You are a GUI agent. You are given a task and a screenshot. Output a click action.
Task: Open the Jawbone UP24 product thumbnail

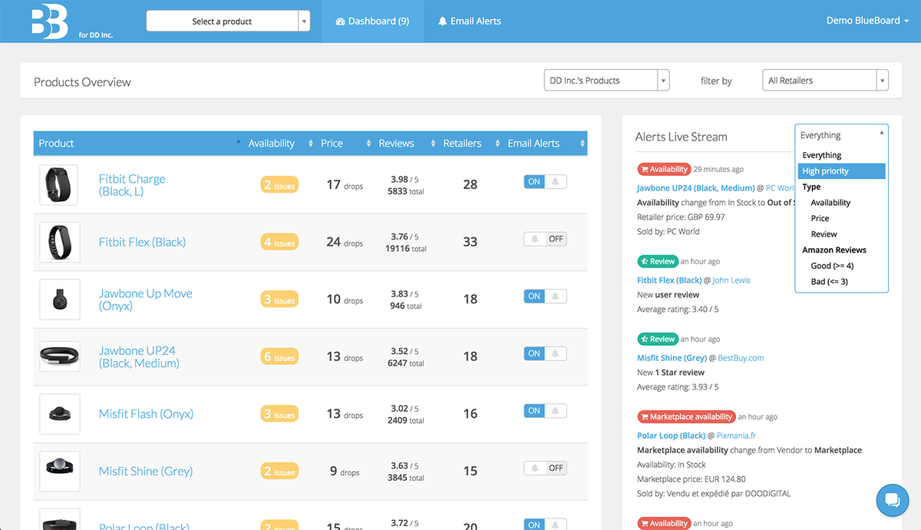pyautogui.click(x=60, y=356)
